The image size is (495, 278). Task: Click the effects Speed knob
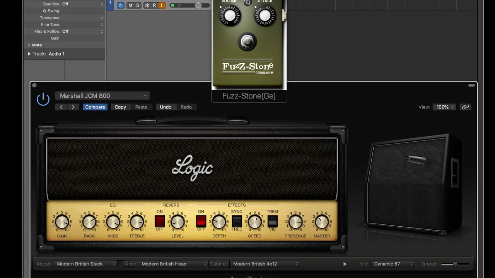(254, 222)
